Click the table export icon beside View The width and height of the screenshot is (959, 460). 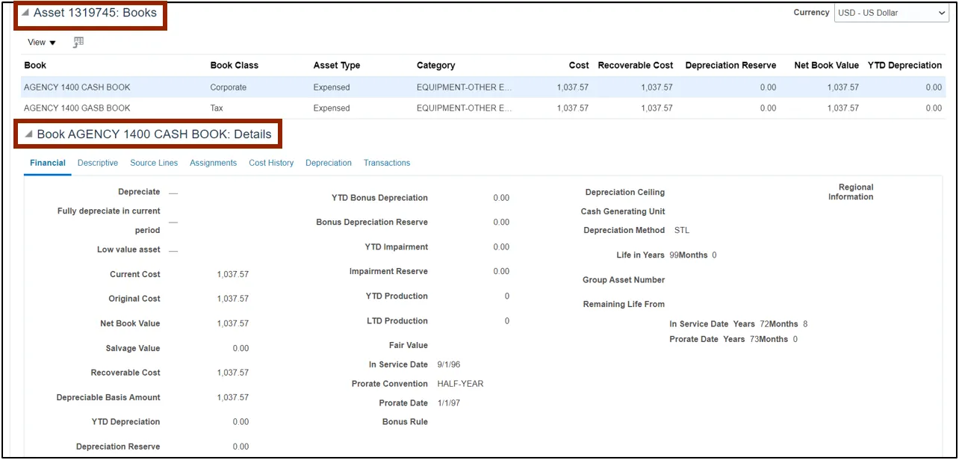tap(78, 43)
